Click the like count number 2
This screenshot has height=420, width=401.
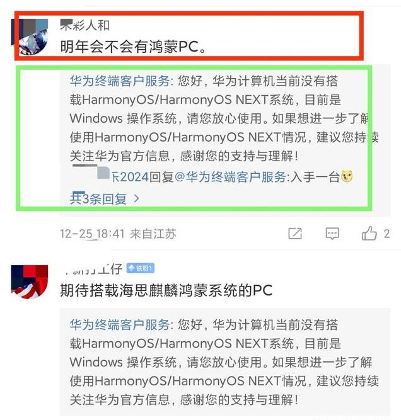386,234
